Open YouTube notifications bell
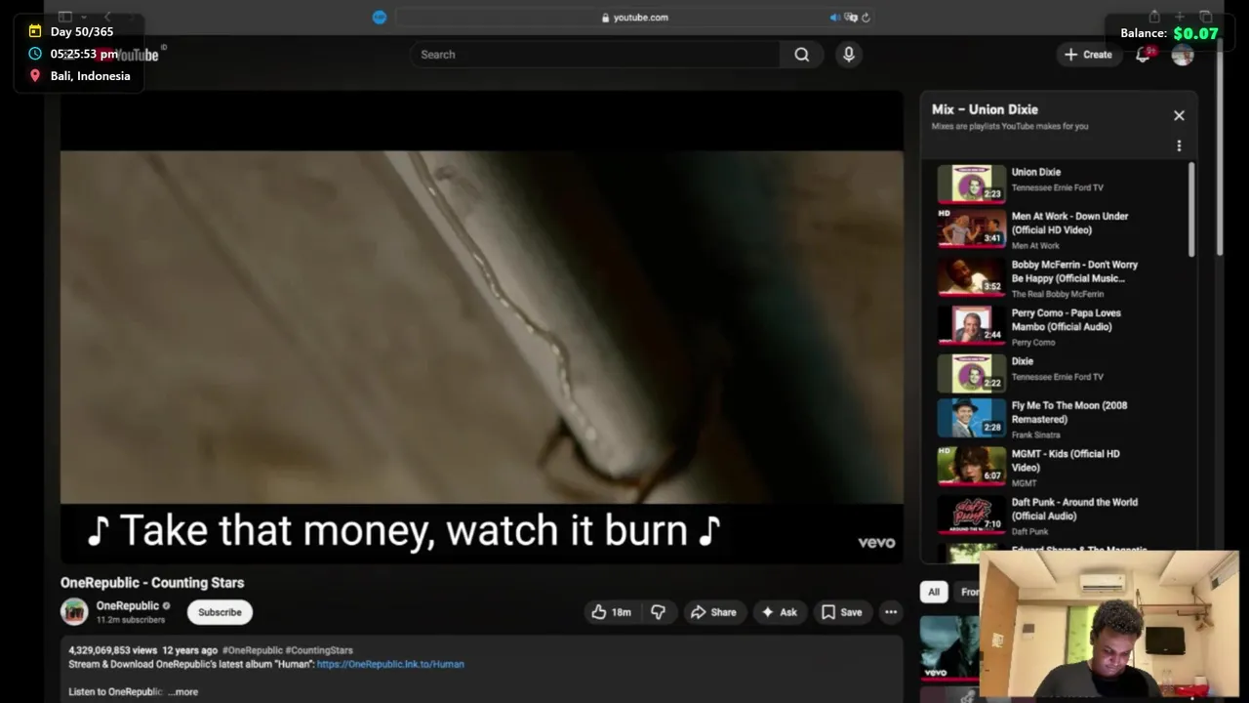1249x703 pixels. pos(1143,55)
